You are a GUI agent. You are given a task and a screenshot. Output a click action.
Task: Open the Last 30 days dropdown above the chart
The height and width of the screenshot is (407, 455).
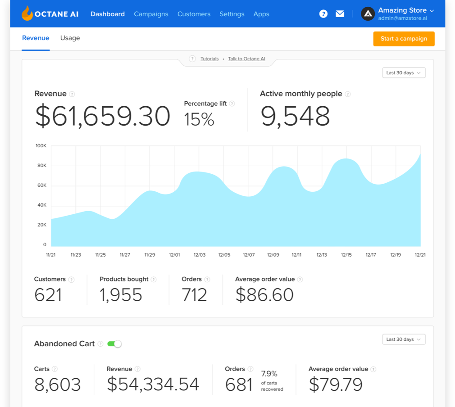pos(403,72)
